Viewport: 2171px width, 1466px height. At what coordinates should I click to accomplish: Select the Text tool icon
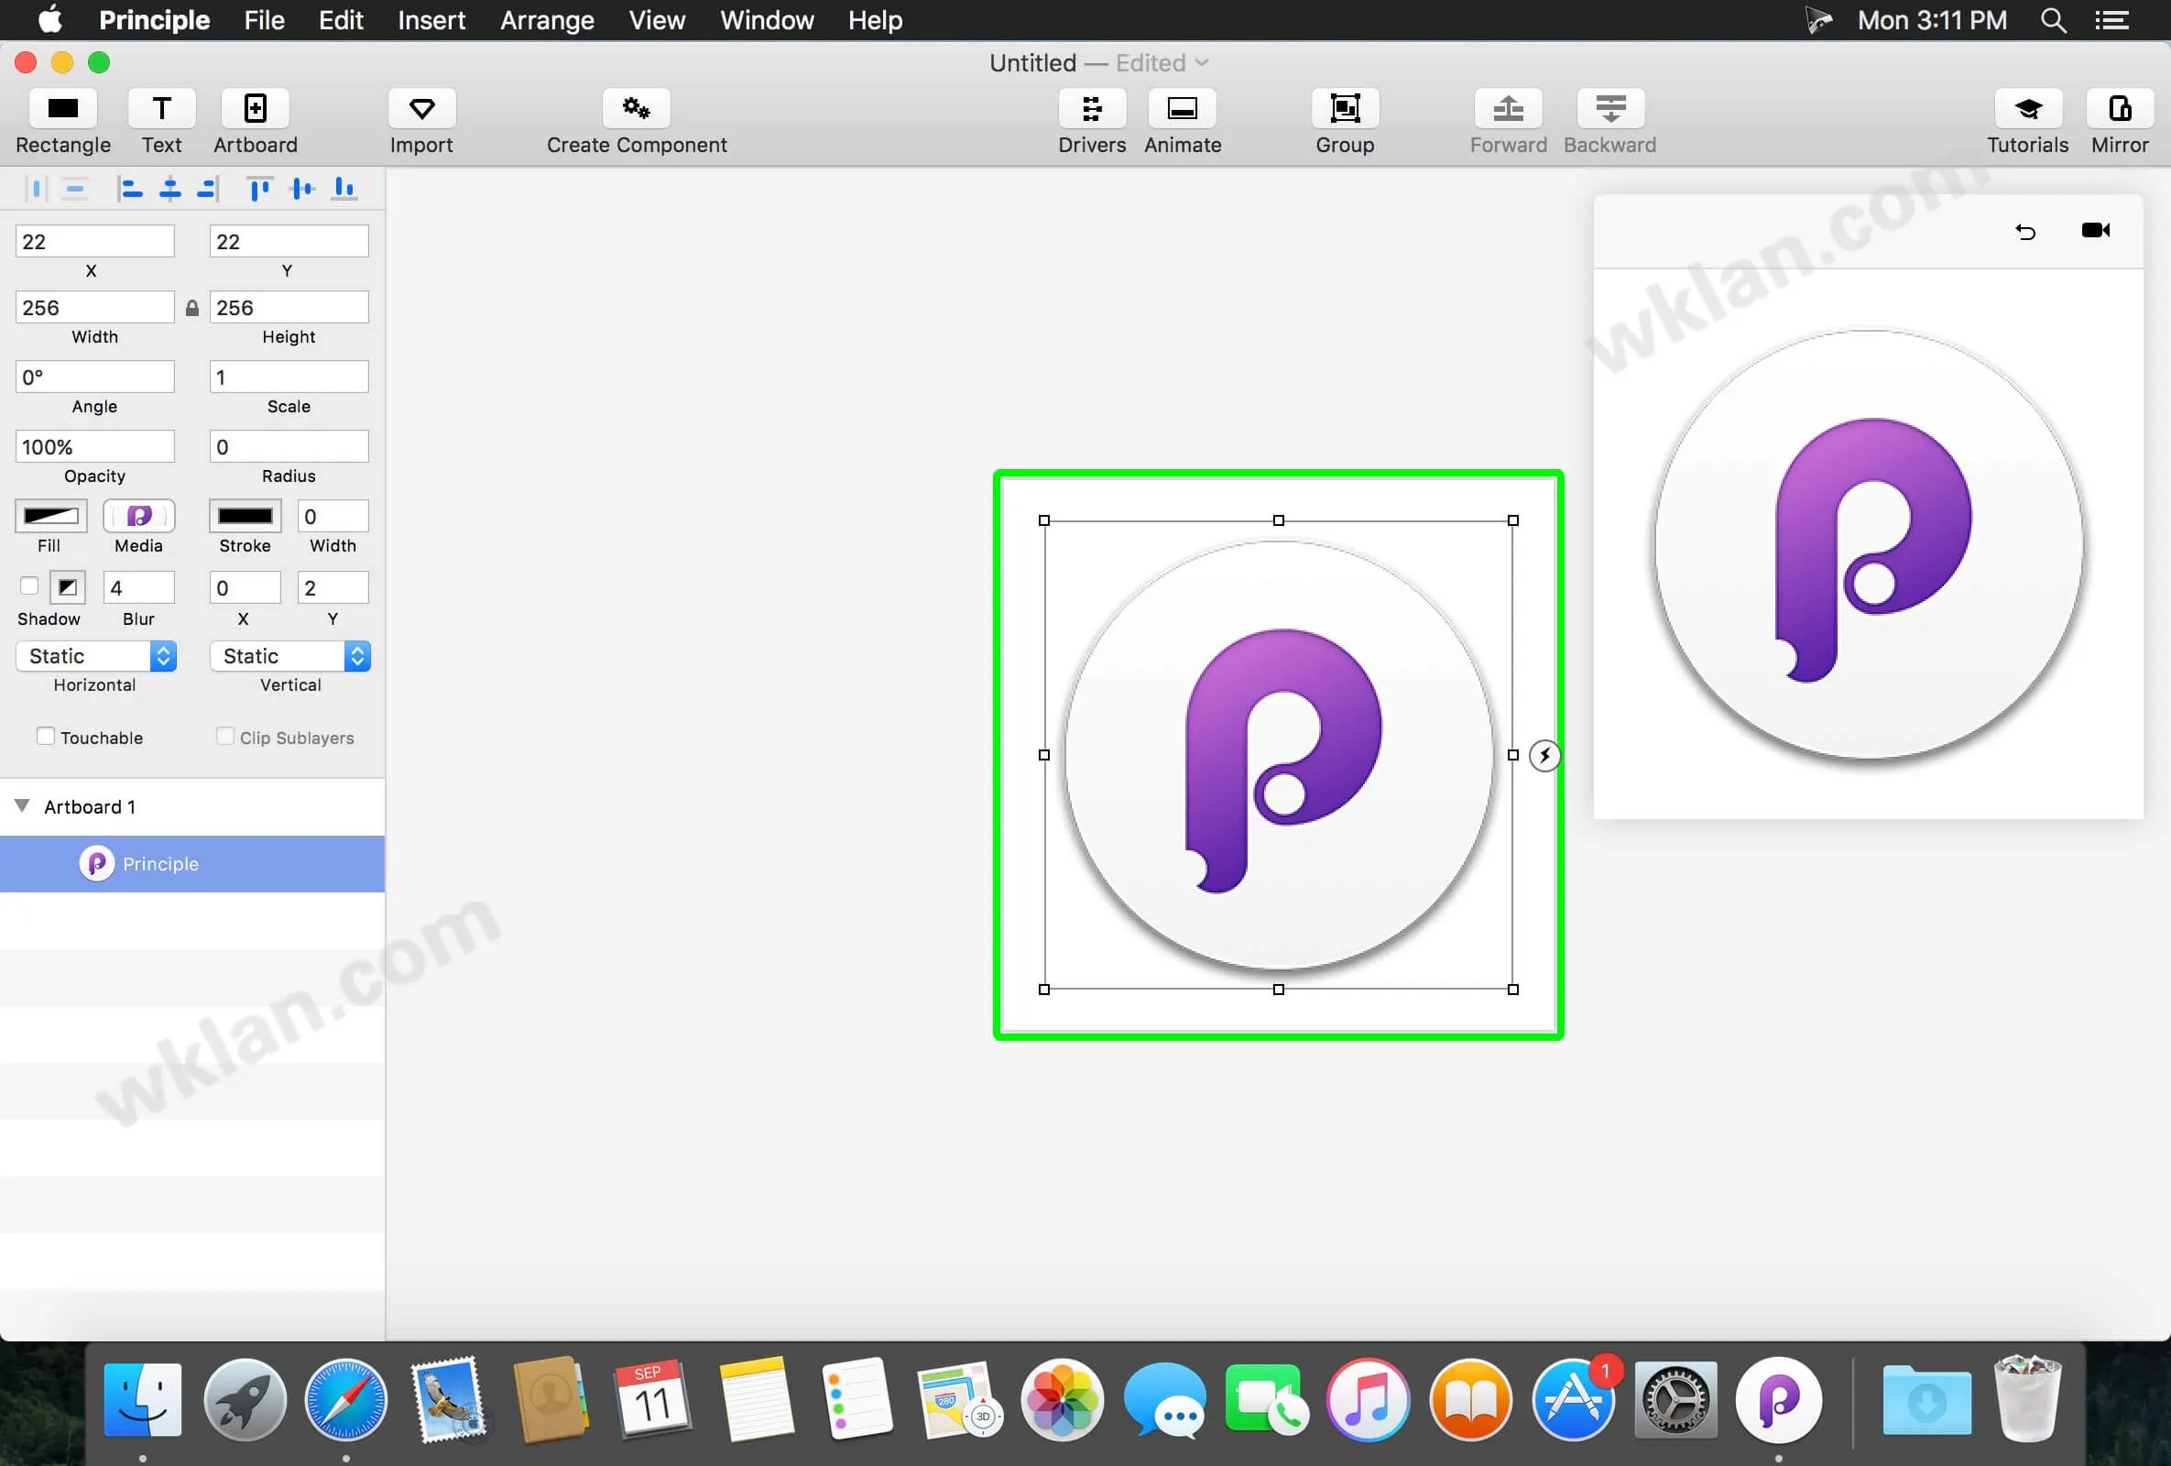pyautogui.click(x=161, y=108)
